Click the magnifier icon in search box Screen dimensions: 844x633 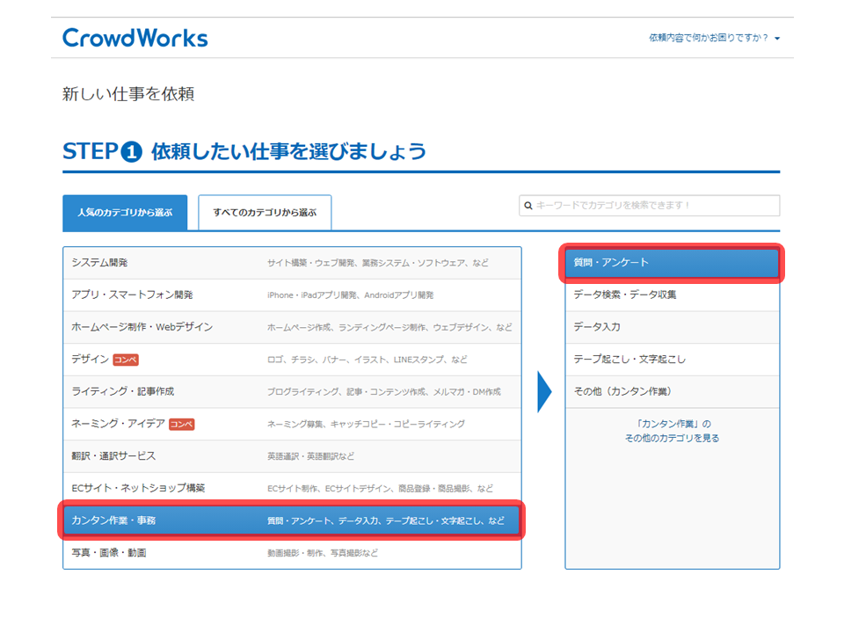pos(528,206)
